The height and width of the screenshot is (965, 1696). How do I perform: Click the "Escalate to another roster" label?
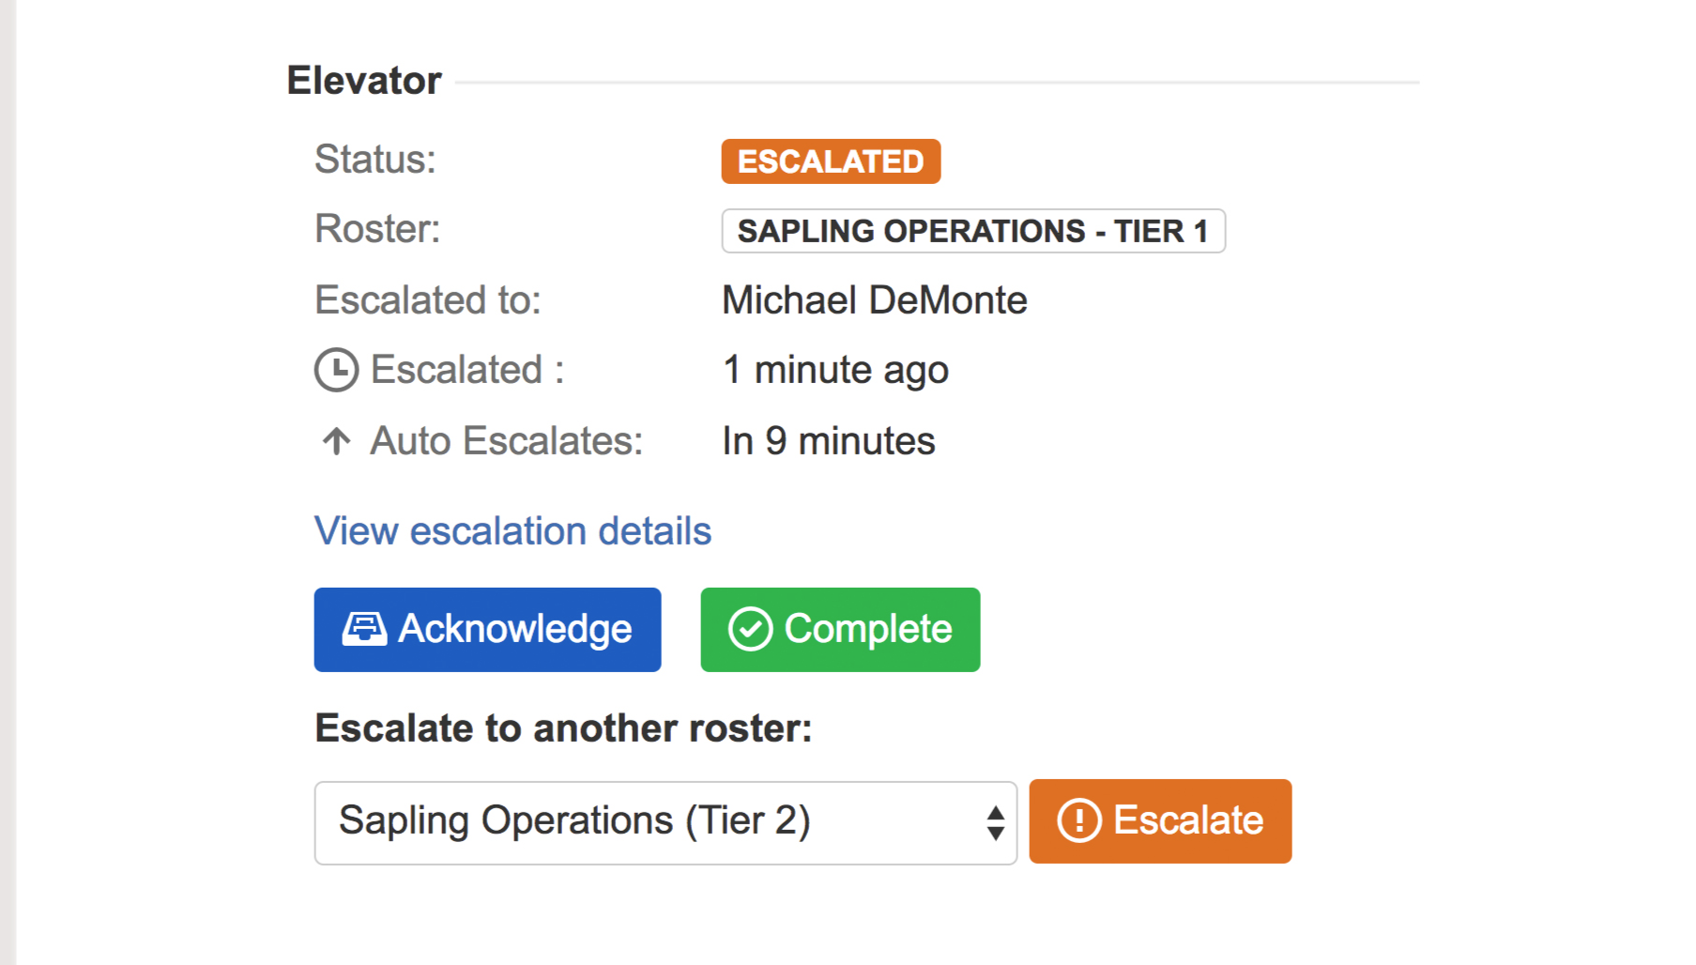tap(563, 728)
